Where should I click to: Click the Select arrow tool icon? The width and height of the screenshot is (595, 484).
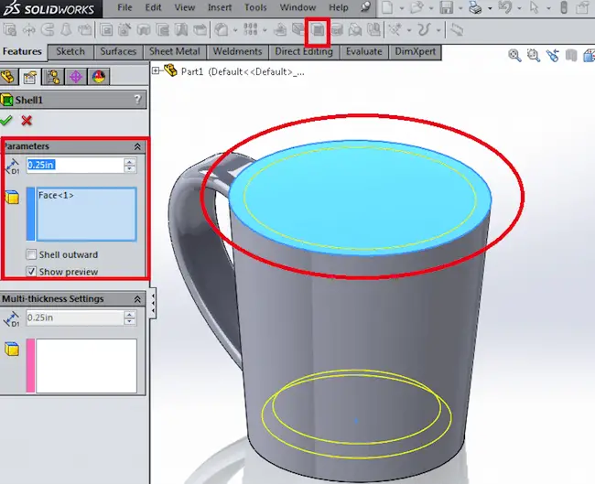point(535,7)
